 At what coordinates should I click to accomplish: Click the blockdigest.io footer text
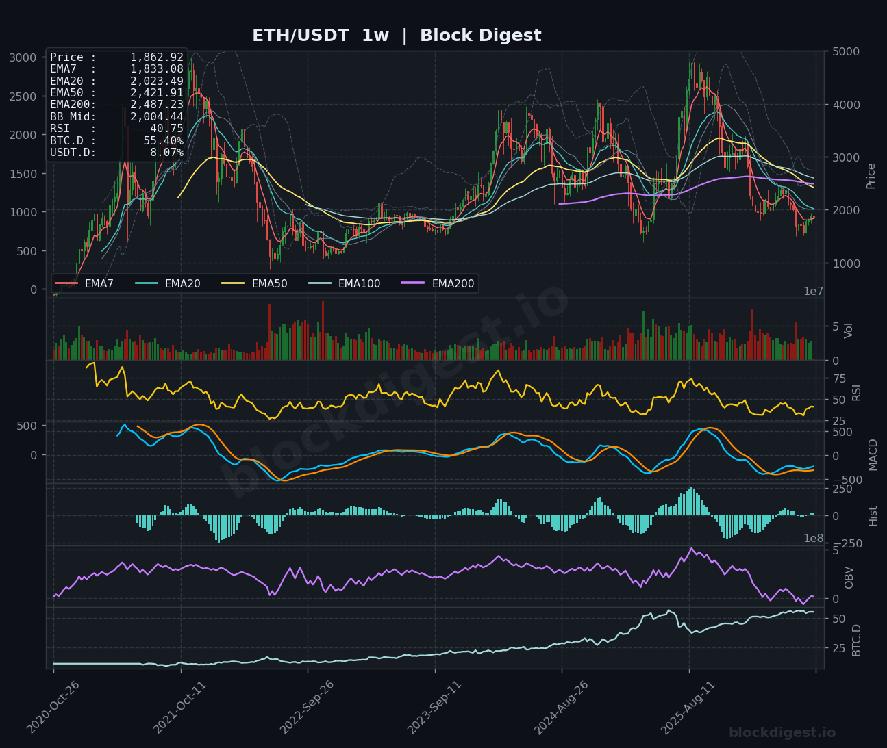pyautogui.click(x=782, y=733)
